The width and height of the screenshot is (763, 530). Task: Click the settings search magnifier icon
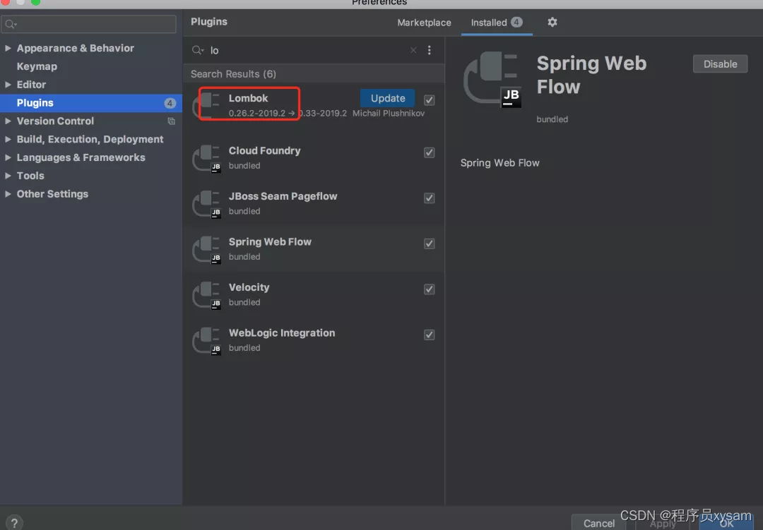(11, 24)
